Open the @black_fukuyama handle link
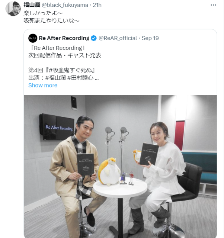The image size is (224, 238). tap(65, 5)
